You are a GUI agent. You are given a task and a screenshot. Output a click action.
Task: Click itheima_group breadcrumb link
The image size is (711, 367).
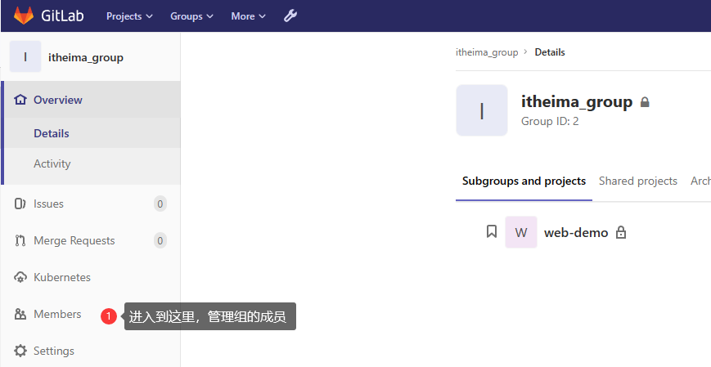487,52
